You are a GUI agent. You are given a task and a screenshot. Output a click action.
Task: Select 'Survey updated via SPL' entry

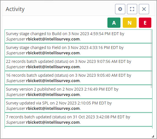(x=78, y=106)
